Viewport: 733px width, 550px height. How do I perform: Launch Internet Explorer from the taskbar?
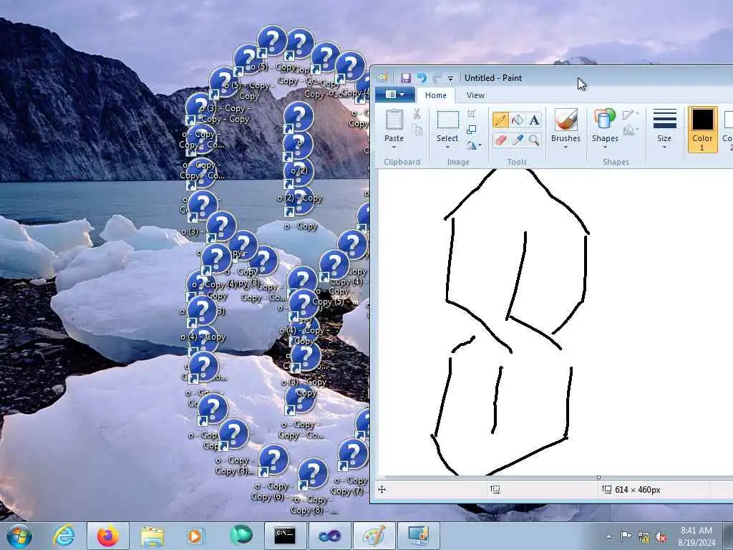[64, 536]
